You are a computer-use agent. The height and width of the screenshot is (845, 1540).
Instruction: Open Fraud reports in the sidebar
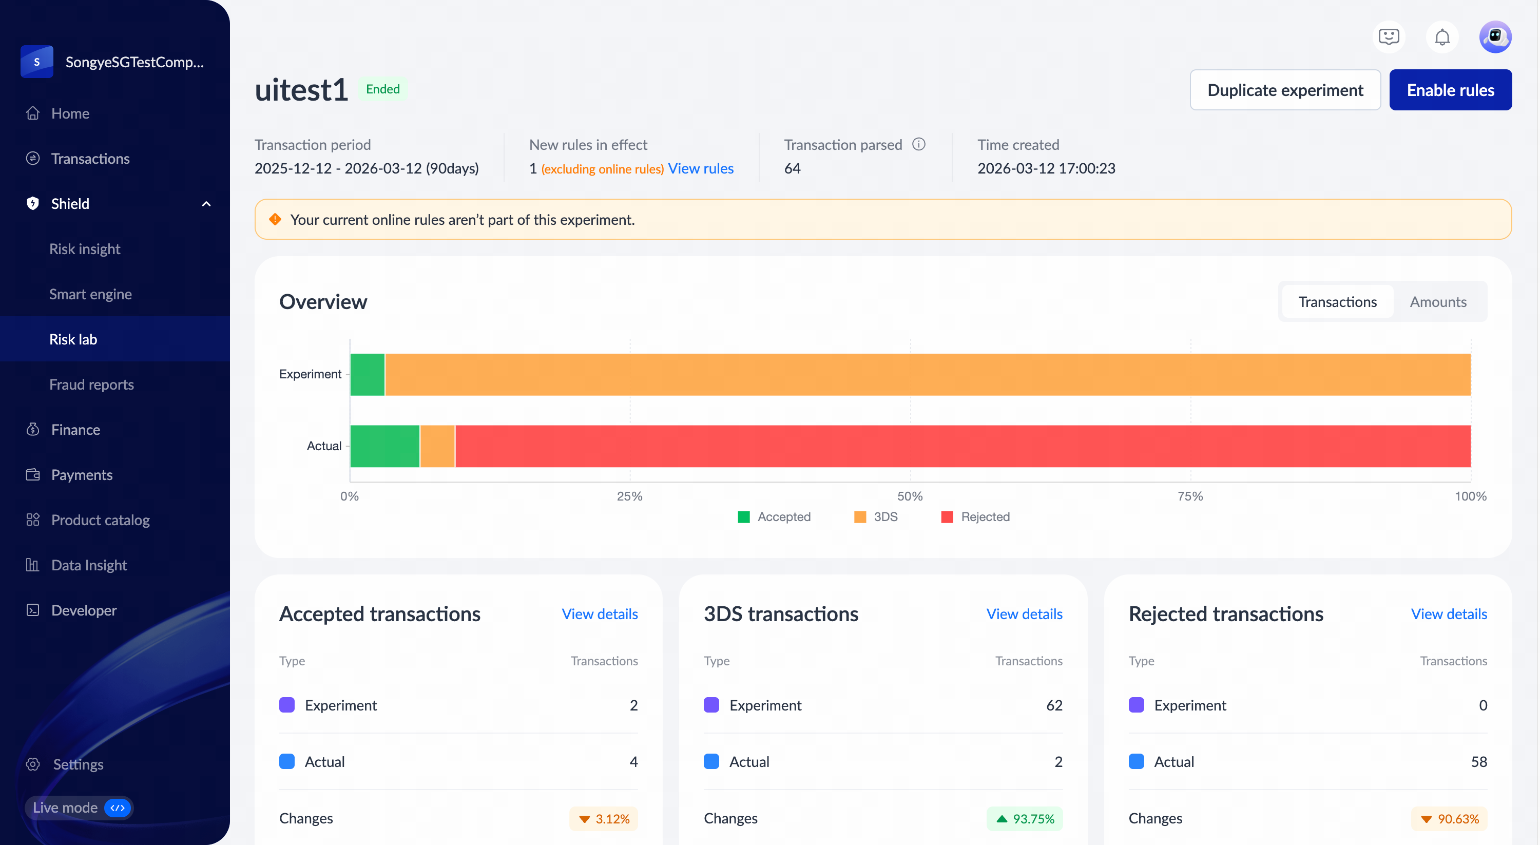pos(91,385)
